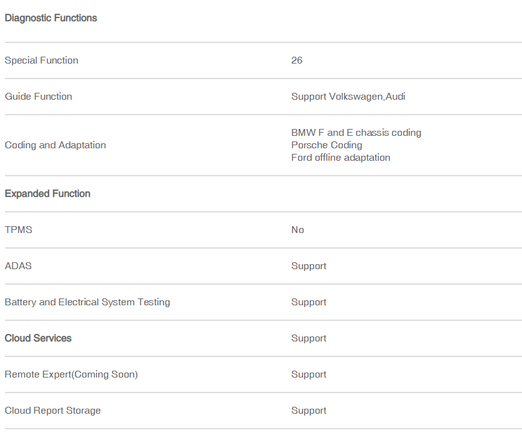Click the value 26 for Special Function
This screenshot has width=522, height=433.
pyautogui.click(x=297, y=60)
